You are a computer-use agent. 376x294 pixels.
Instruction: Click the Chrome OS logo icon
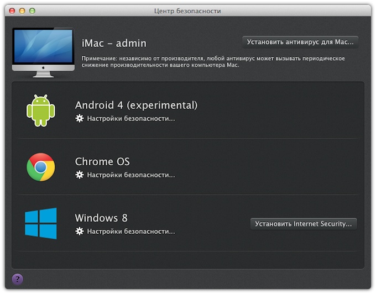click(41, 167)
